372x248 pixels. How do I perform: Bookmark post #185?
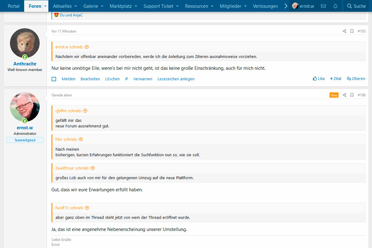(352, 31)
